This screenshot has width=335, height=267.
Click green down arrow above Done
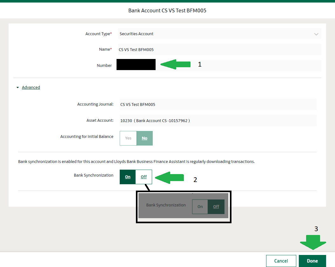point(313,243)
